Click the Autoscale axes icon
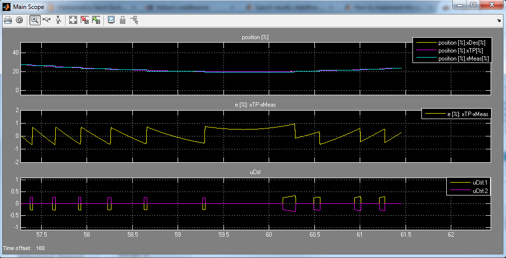 [73, 20]
